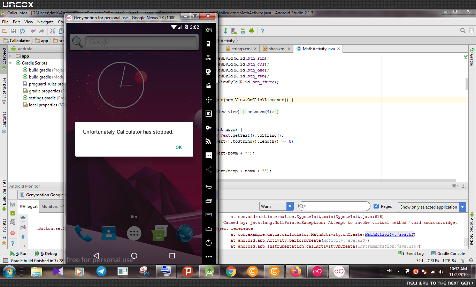476x287 pixels.
Task: Open Event Log tool window
Action: click(412, 254)
